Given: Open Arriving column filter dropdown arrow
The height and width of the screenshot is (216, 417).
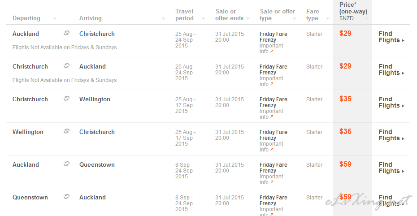Looking at the screenshot, I should tap(163, 19).
